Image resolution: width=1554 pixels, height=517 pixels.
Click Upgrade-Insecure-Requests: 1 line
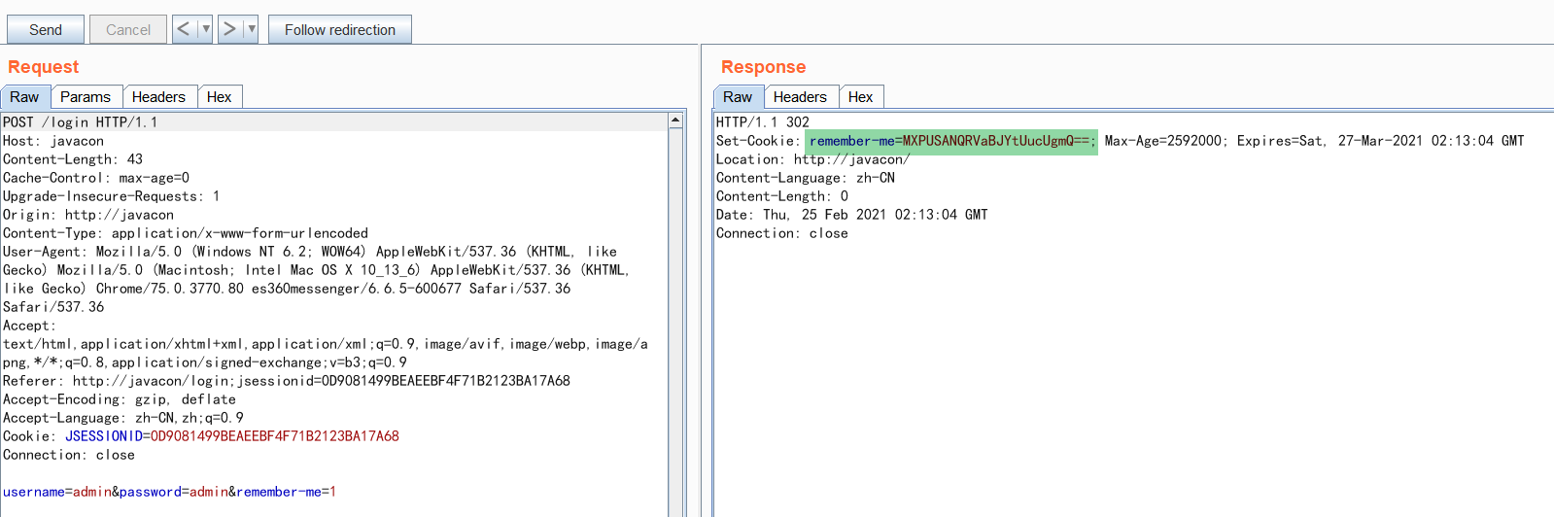(x=112, y=196)
